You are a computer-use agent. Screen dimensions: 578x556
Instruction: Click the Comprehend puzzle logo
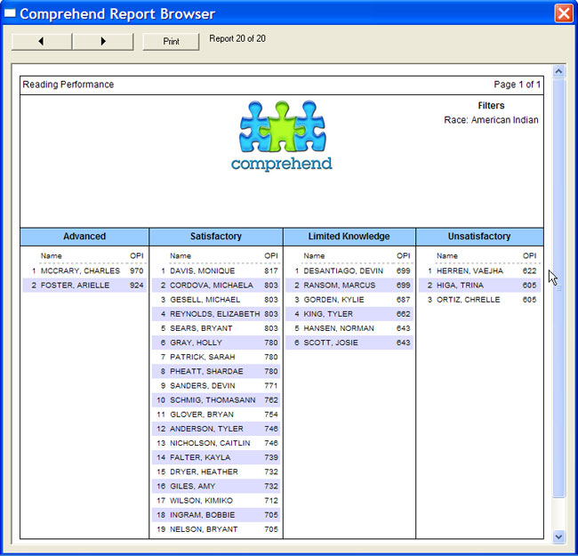(x=282, y=135)
